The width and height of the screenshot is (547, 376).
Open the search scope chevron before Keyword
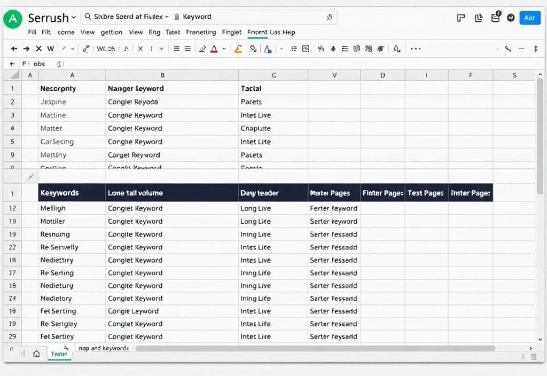tap(167, 17)
